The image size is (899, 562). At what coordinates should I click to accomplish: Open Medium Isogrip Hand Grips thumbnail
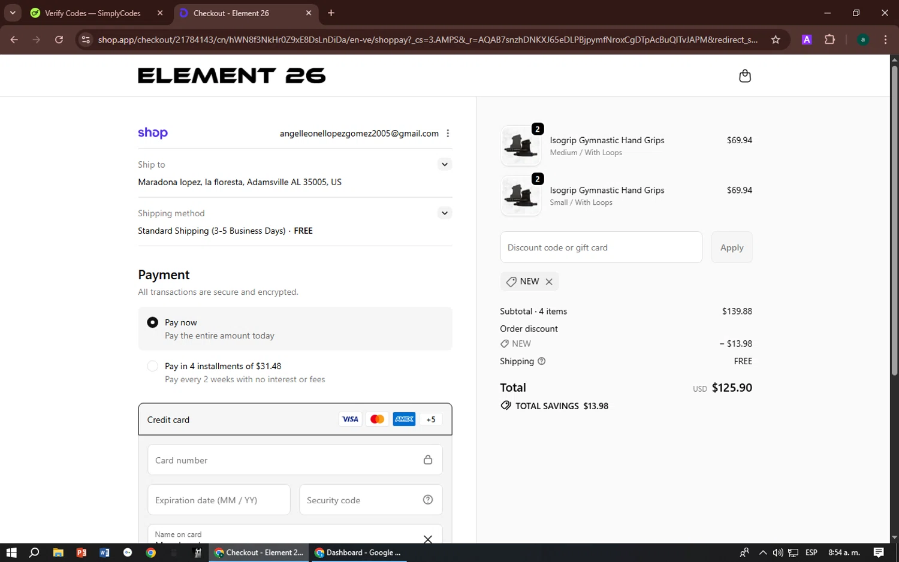520,146
